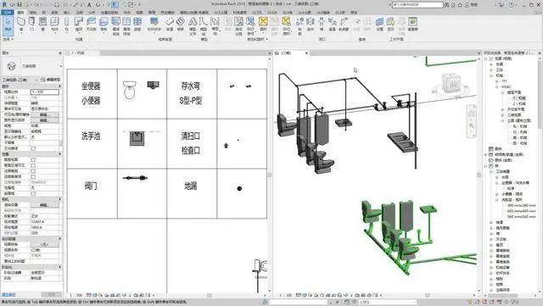
Task: Click the 视图样板 <无> button
Action: [44, 244]
